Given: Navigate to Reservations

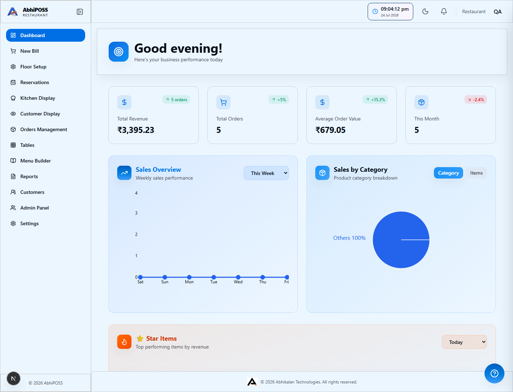Looking at the screenshot, I should coord(46,82).
